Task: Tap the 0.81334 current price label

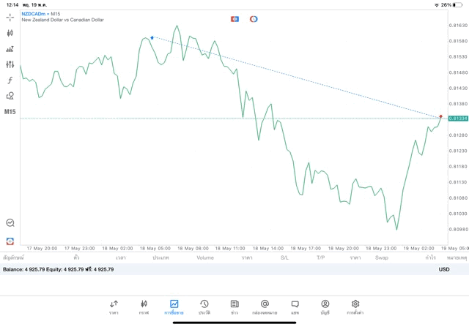Action: (458, 119)
